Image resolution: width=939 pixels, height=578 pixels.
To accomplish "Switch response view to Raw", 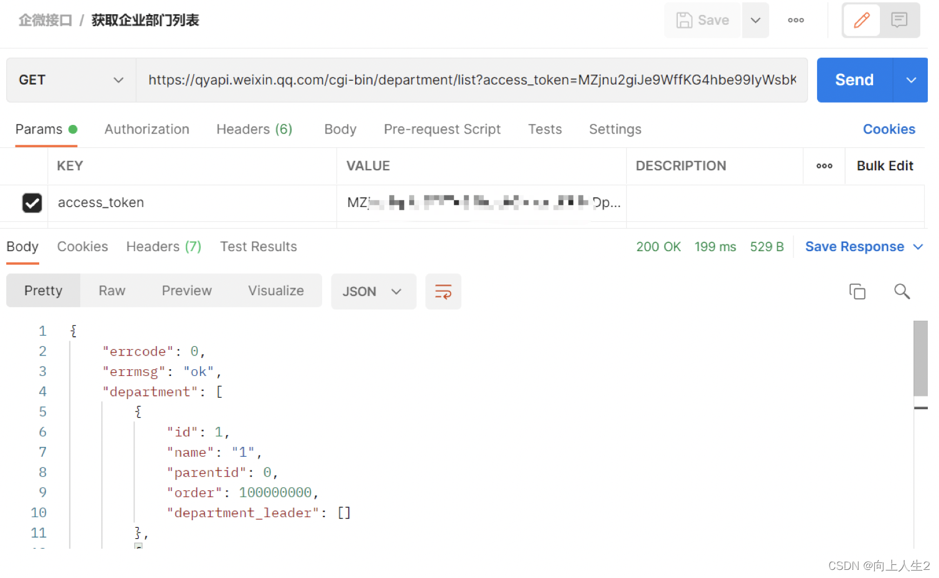I will coord(112,291).
